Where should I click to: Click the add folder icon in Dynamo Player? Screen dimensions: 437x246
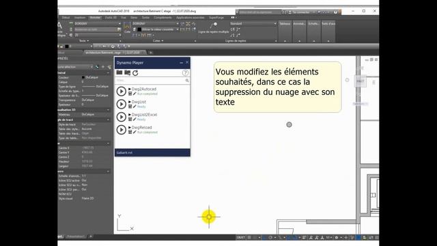(x=128, y=72)
